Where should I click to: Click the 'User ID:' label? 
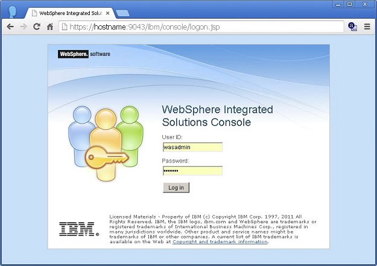[x=172, y=137]
